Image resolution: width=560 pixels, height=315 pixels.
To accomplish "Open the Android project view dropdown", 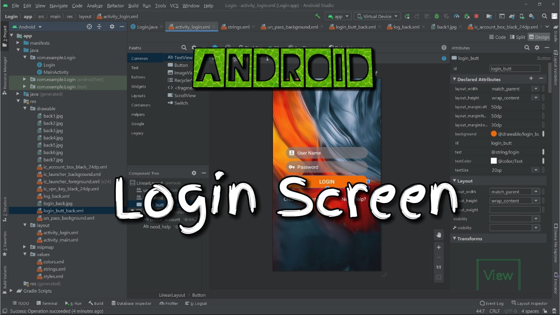I will [27, 27].
